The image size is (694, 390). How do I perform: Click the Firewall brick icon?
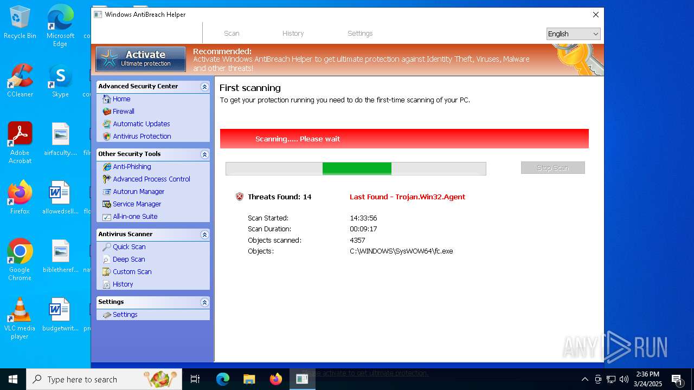click(x=107, y=112)
